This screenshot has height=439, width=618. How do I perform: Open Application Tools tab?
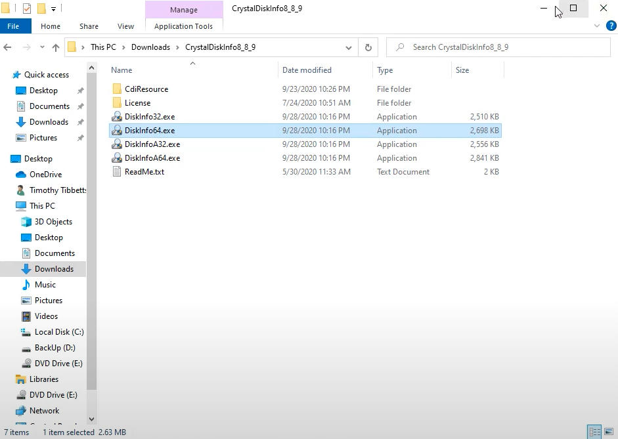point(183,26)
